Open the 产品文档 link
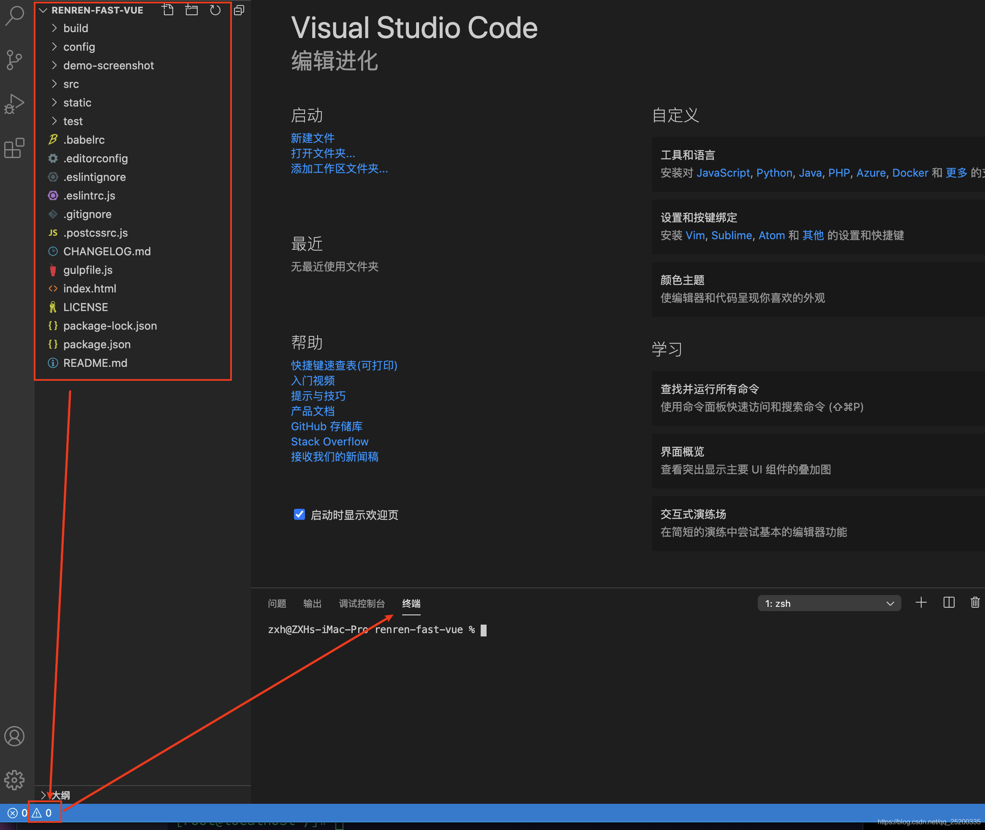The width and height of the screenshot is (985, 830). coord(313,411)
